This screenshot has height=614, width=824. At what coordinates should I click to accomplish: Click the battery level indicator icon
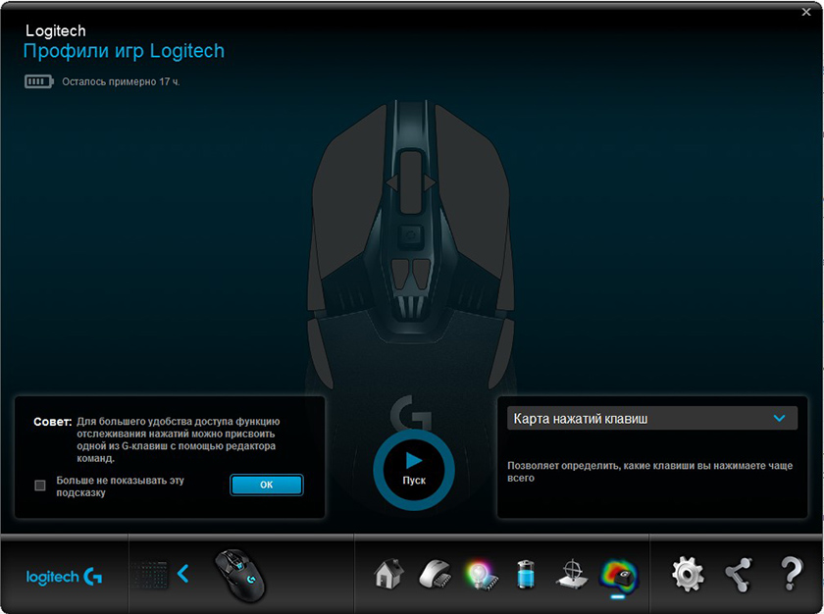pos(39,81)
